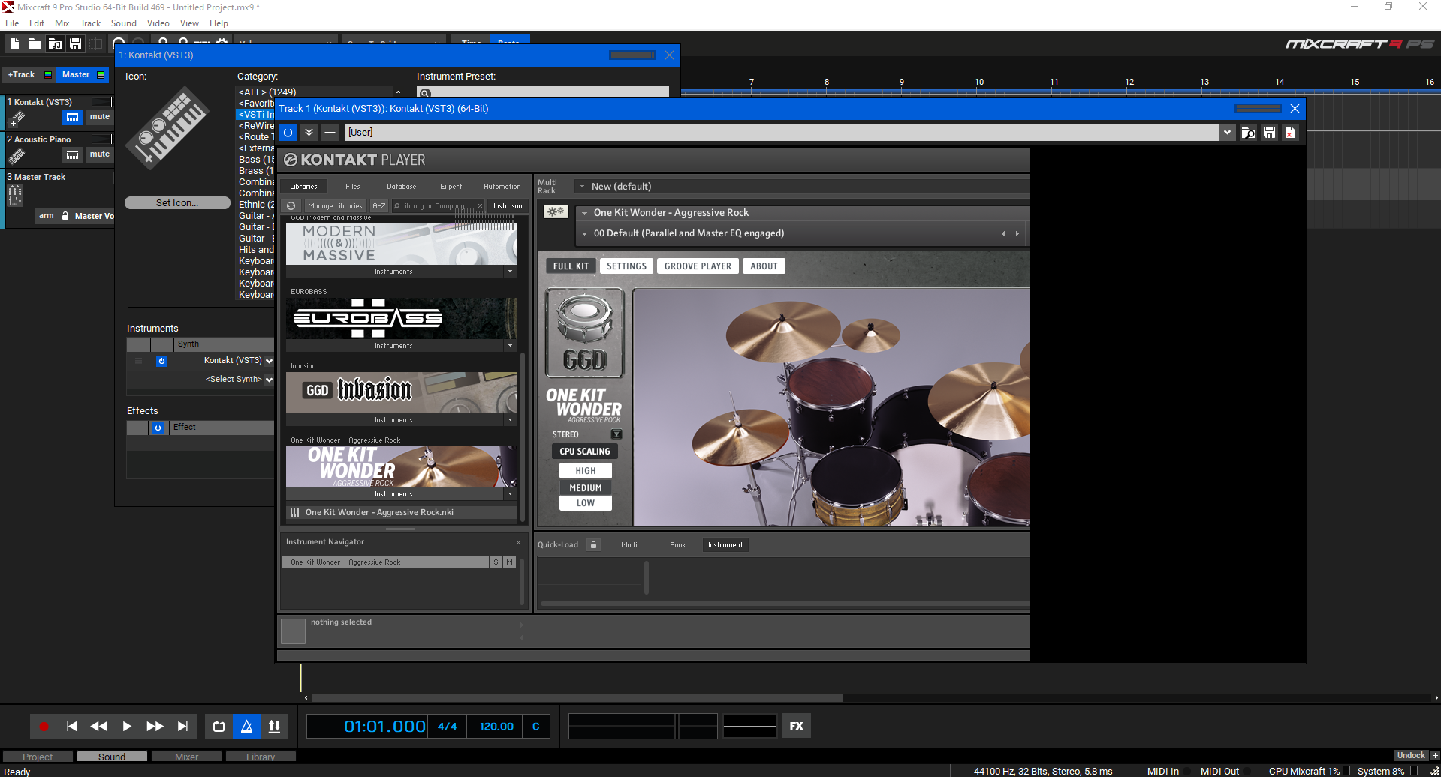Screen dimensions: 1441x777
Task: Toggle Kontakt plugin power button in plugin window
Action: [288, 132]
